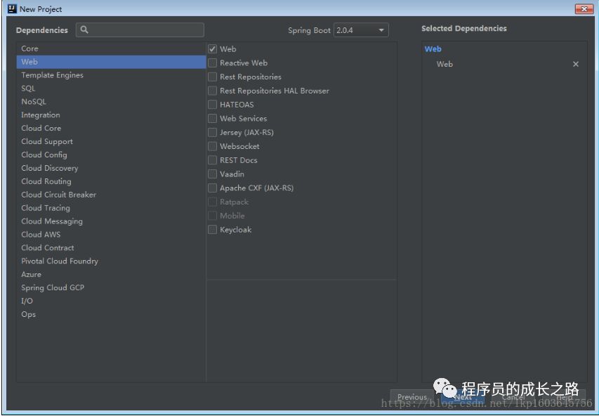Viewport: 599px width, 416px height.
Task: Enable the Reactive Web checkbox
Action: 212,63
